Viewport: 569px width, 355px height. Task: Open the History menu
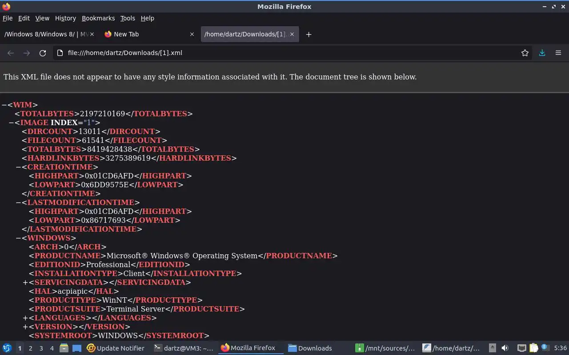[x=65, y=18]
